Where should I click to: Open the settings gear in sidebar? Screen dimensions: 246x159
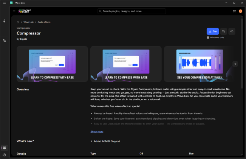(4, 155)
